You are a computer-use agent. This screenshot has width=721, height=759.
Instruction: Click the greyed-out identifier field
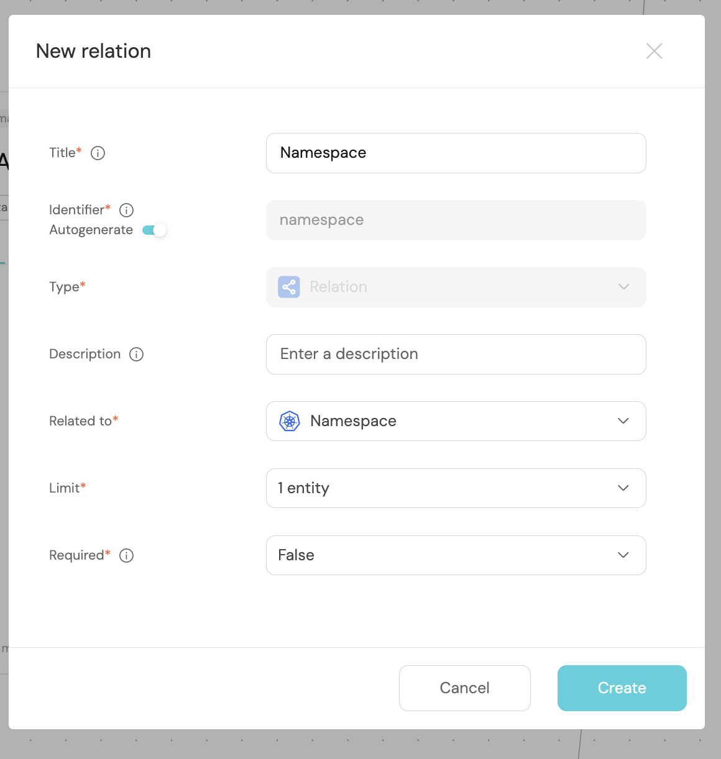[456, 220]
